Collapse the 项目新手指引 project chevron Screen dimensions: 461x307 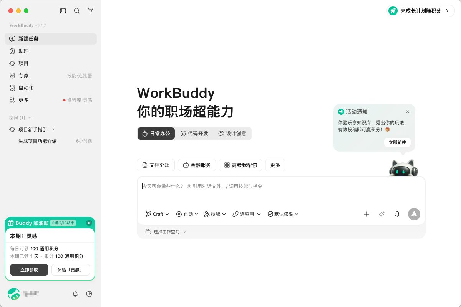click(53, 130)
